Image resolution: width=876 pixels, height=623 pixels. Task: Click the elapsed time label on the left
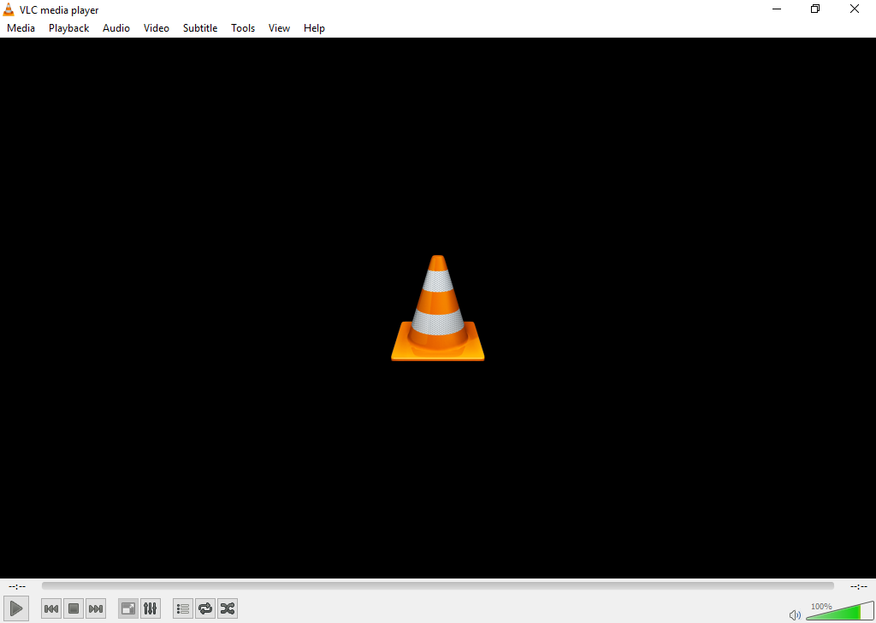pyautogui.click(x=17, y=586)
